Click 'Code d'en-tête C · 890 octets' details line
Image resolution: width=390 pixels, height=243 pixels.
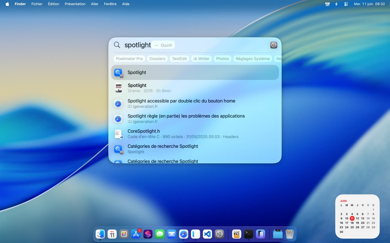click(x=183, y=137)
